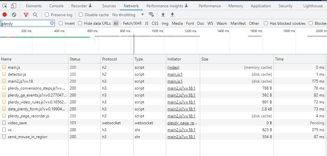Select the CSS type filter
Viewport: 327px width, 156px height.
pyautogui.click(x=155, y=23)
